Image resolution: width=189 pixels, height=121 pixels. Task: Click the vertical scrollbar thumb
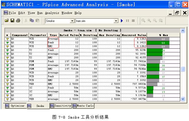pos(183,69)
